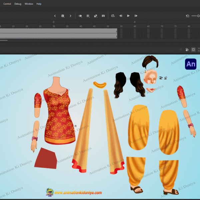Toggle Clip Content Outside Stage
200x200 pixels.
click(x=193, y=49)
